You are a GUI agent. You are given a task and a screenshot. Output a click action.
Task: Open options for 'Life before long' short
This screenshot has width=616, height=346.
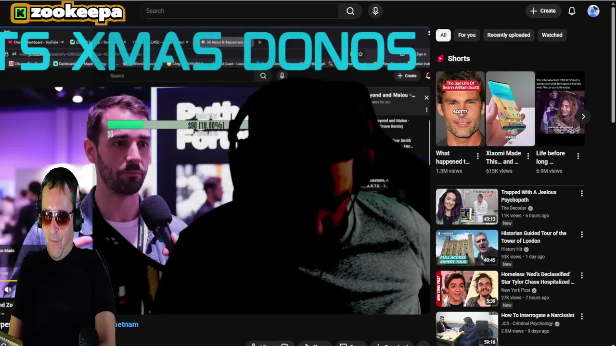[x=578, y=156]
